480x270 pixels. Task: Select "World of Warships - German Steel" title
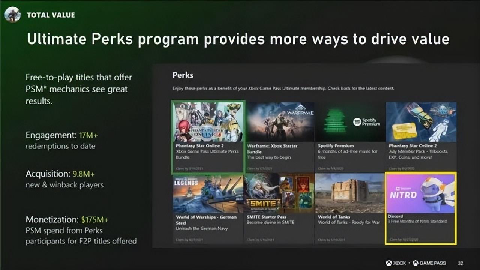(206, 220)
